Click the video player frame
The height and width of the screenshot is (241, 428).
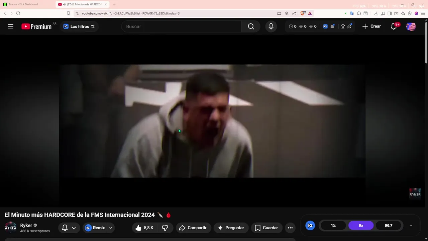pos(212,121)
